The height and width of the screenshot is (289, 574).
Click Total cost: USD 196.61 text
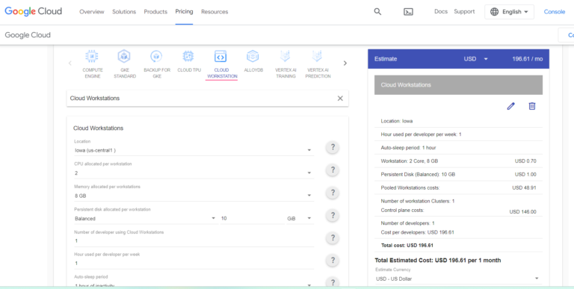pyautogui.click(x=407, y=246)
